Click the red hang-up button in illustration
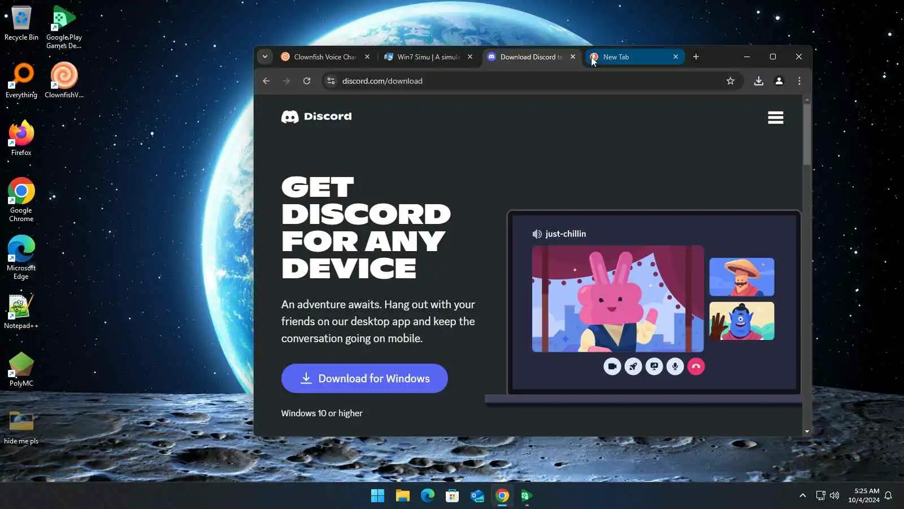 pos(696,366)
